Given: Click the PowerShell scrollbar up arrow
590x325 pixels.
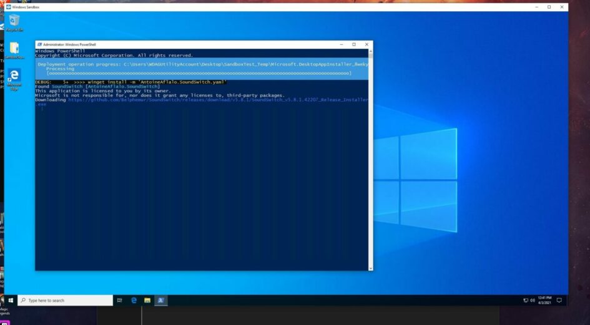Looking at the screenshot, I should coord(371,51).
